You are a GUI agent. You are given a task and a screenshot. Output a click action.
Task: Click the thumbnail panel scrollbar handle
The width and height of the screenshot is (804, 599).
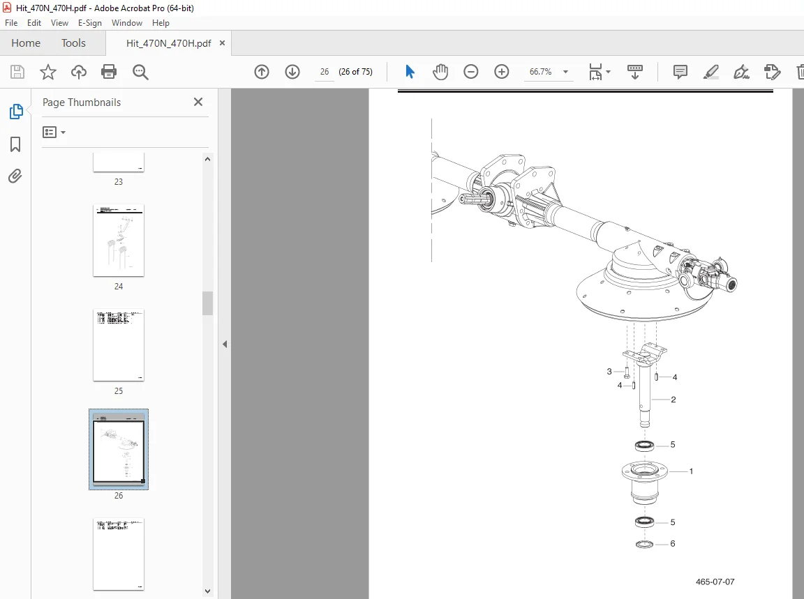[207, 303]
